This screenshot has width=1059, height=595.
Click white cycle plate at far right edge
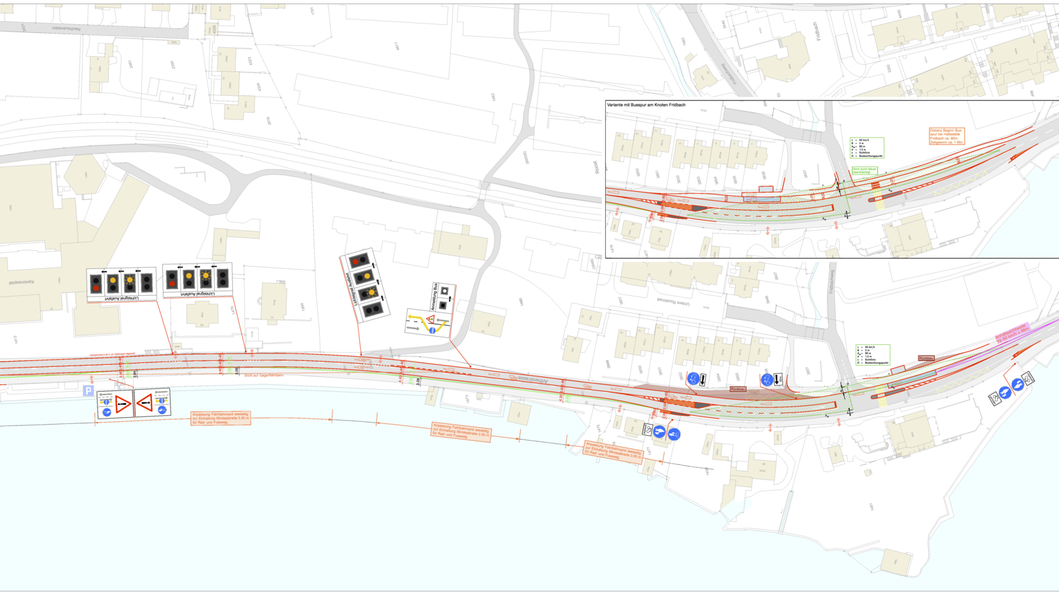click(1027, 379)
